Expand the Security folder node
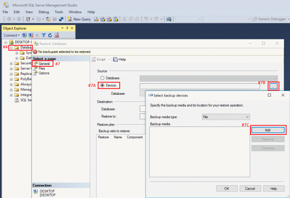 11,63
